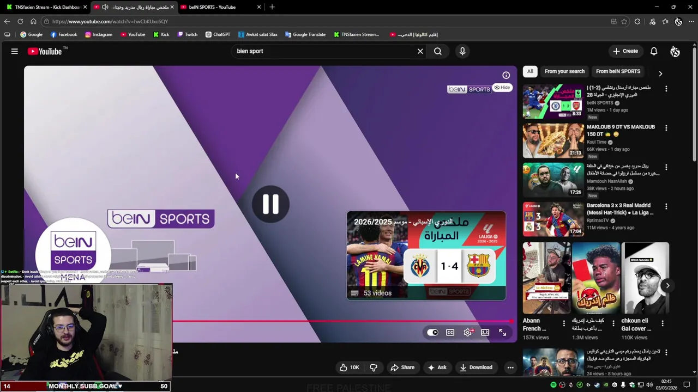Hide the beIN SPORTS end screen overlay
Image resolution: width=698 pixels, height=392 pixels.
(502, 88)
